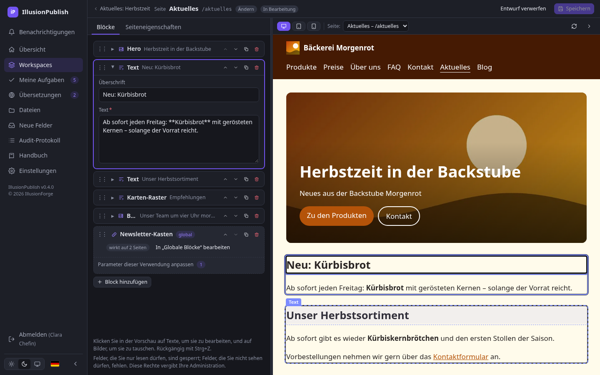600x375 pixels.
Task: Open In „Globale Blöcke“ bearbeiten link
Action: 192,247
